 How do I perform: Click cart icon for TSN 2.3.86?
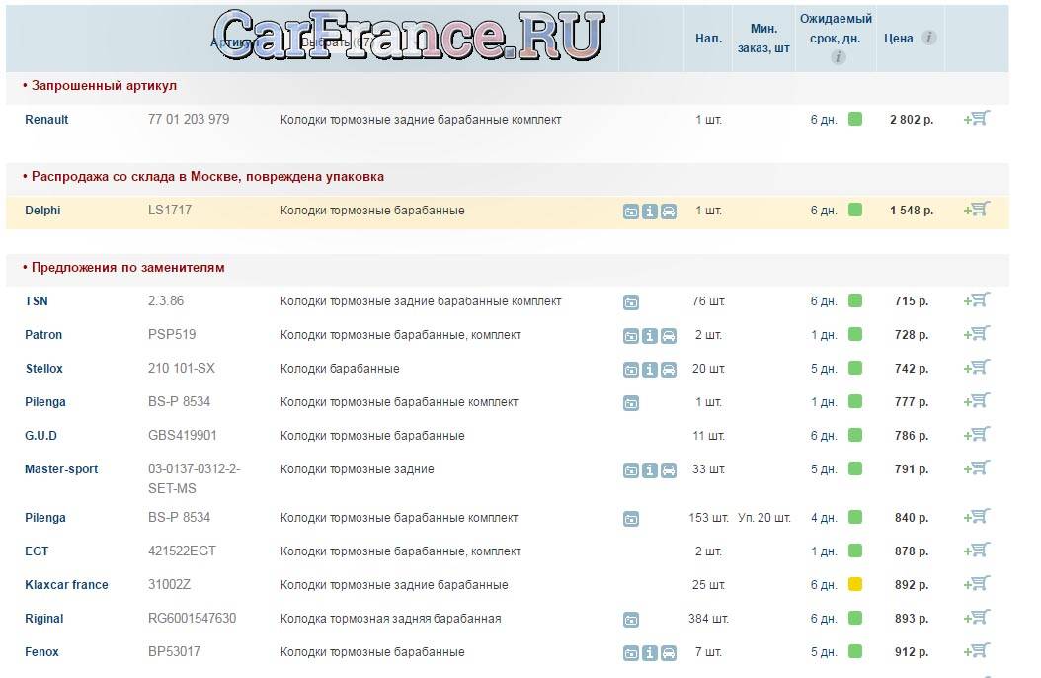pos(977,300)
